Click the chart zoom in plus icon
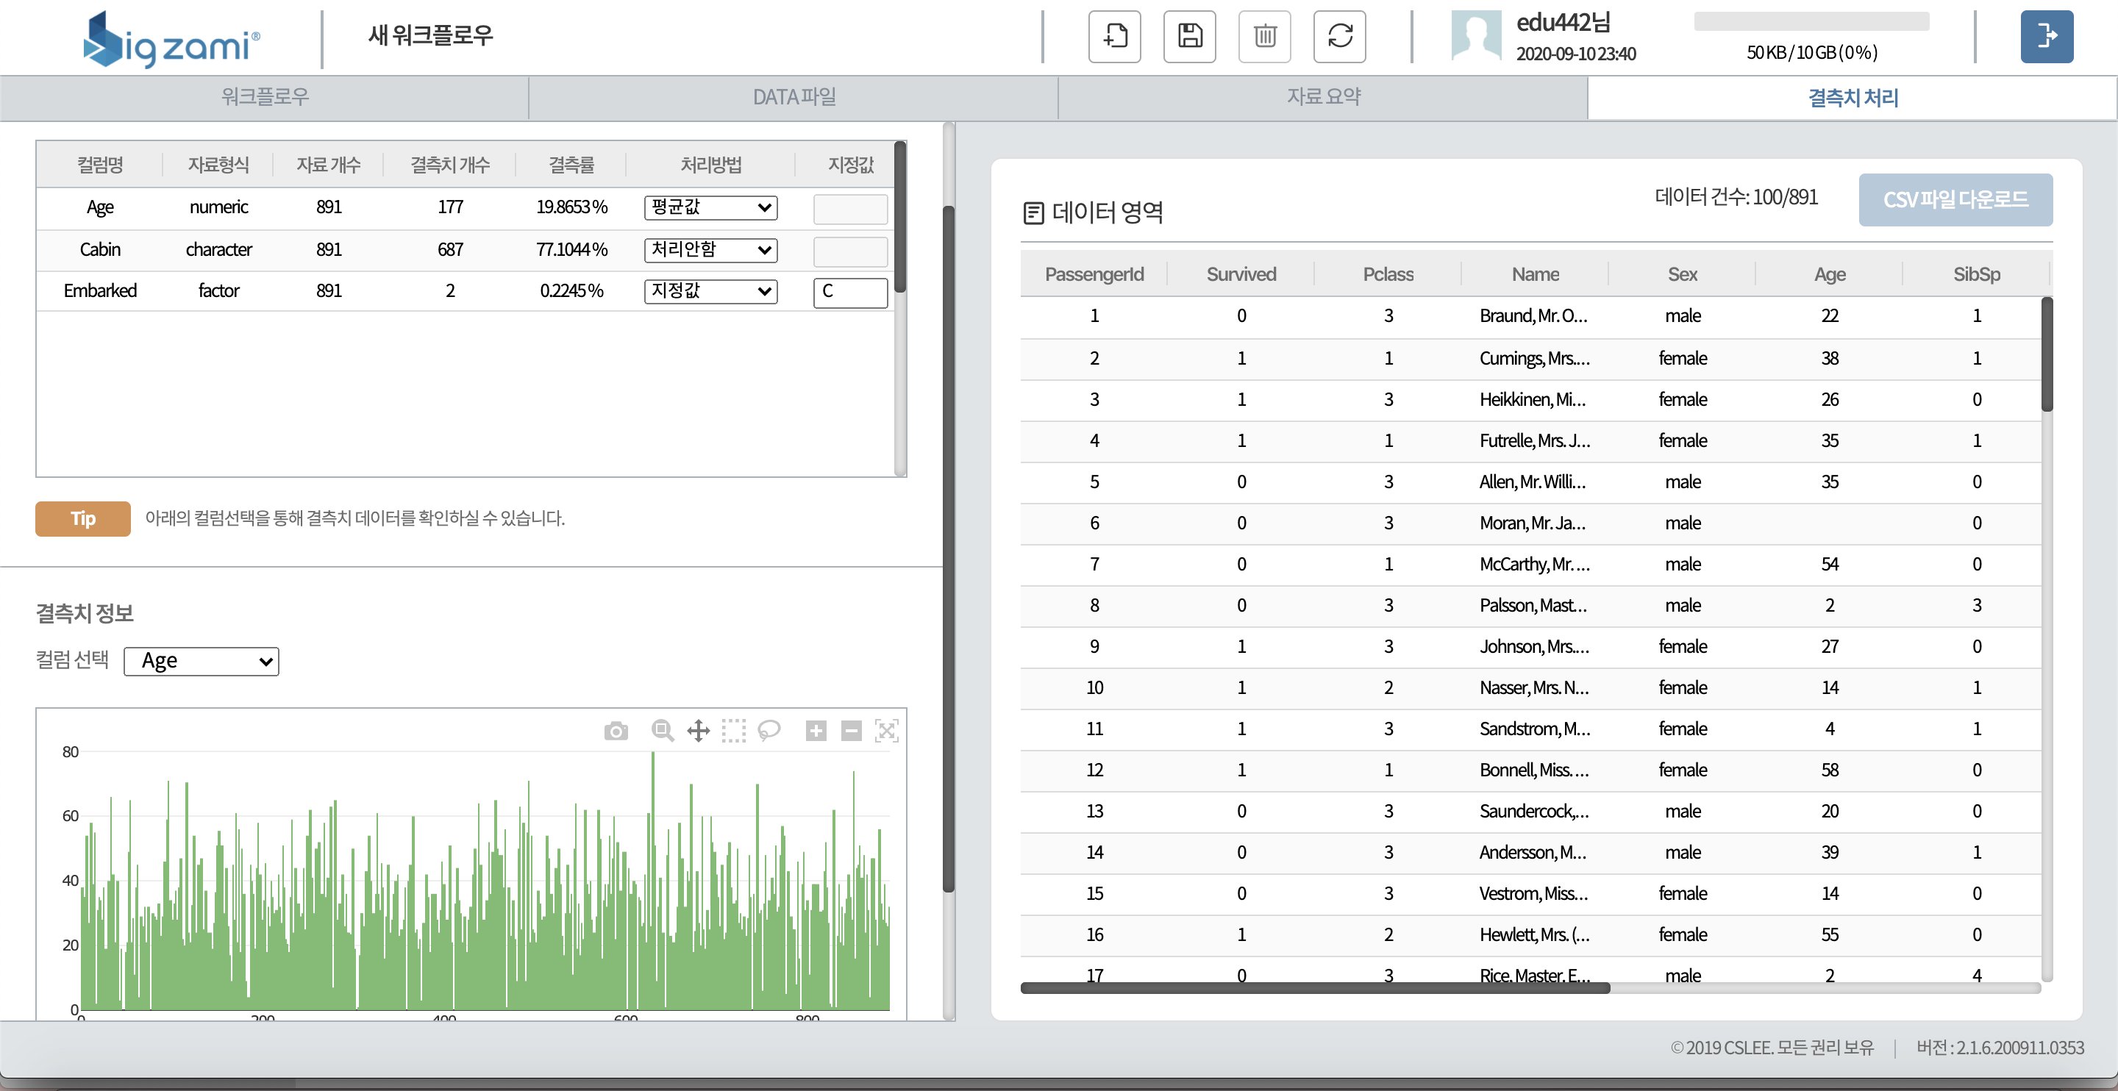Image resolution: width=2118 pixels, height=1091 pixels. coord(816,730)
